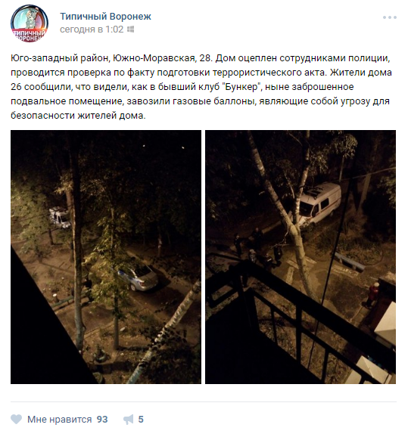408x437 pixels.
Task: Open the Типичный Воронеж community name link
Action: pos(105,17)
